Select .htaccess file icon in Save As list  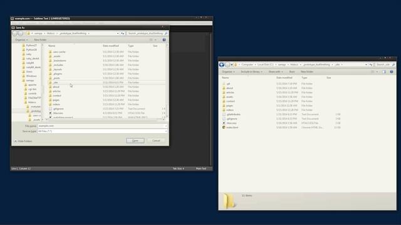[x=50, y=113]
